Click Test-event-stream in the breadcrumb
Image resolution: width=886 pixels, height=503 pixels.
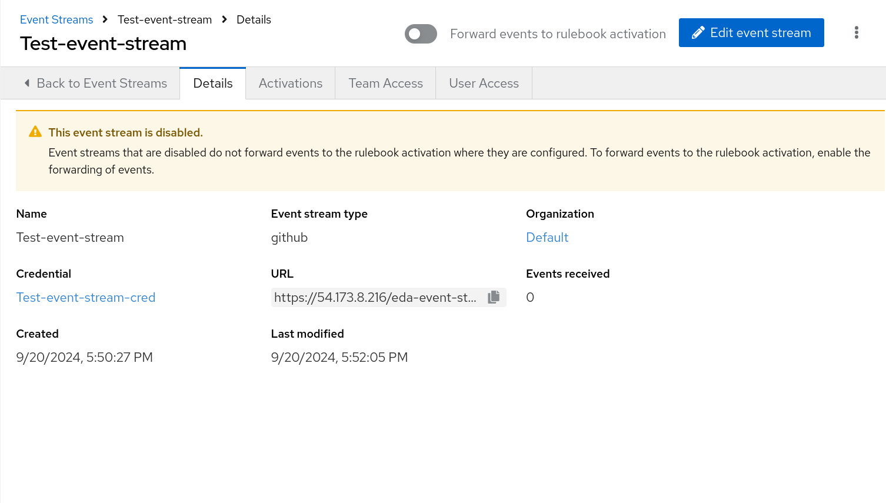pyautogui.click(x=164, y=19)
